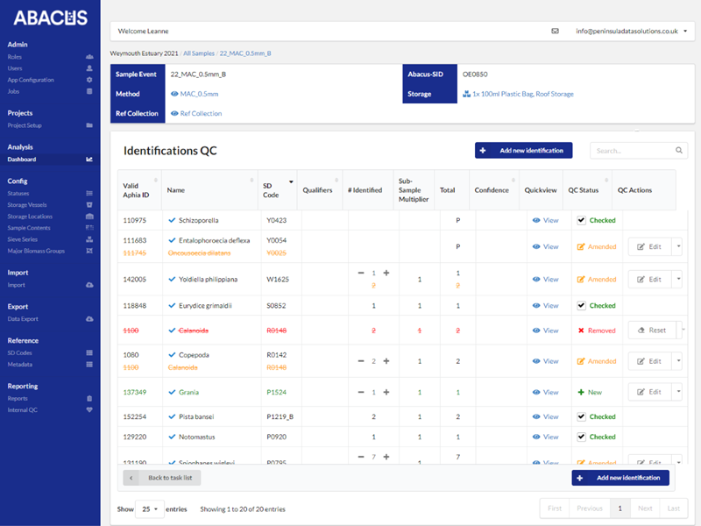
Task: Go to SD Codes in Reference menu
Action: pos(19,352)
